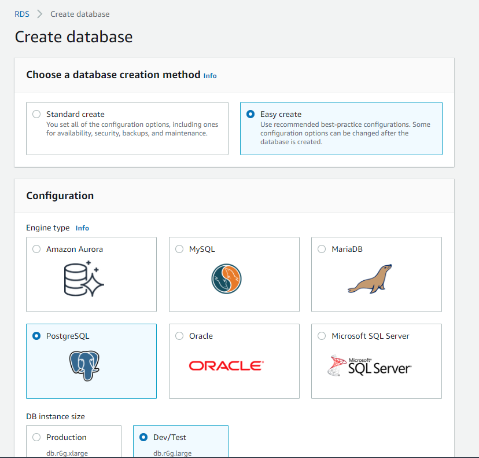Select Production instance size radio button
The width and height of the screenshot is (479, 458).
pyautogui.click(x=36, y=437)
